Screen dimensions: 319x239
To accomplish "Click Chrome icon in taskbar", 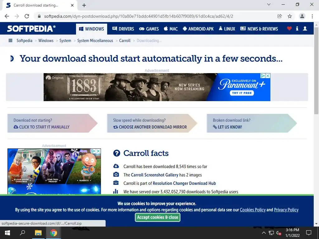I will tap(54, 233).
